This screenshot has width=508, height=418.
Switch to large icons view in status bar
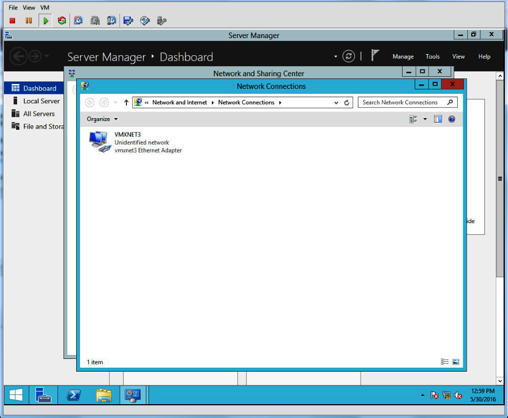pos(456,362)
